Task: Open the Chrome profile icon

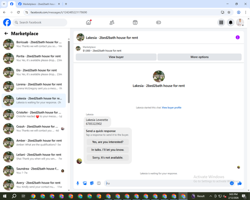Action: coord(238,12)
